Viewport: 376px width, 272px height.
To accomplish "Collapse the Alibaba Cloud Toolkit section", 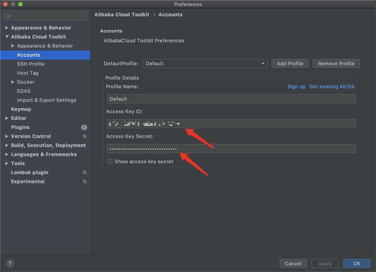I will [7, 37].
